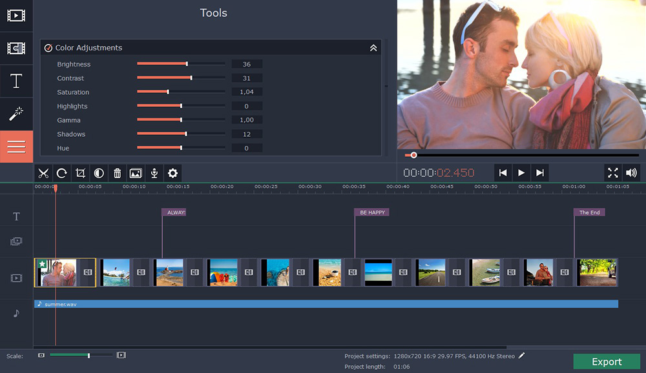Select the last forest road clip thumbnail

tap(597, 272)
